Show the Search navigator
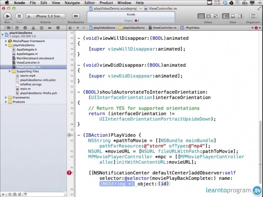The width and height of the screenshot is (263, 197). (x=25, y=28)
